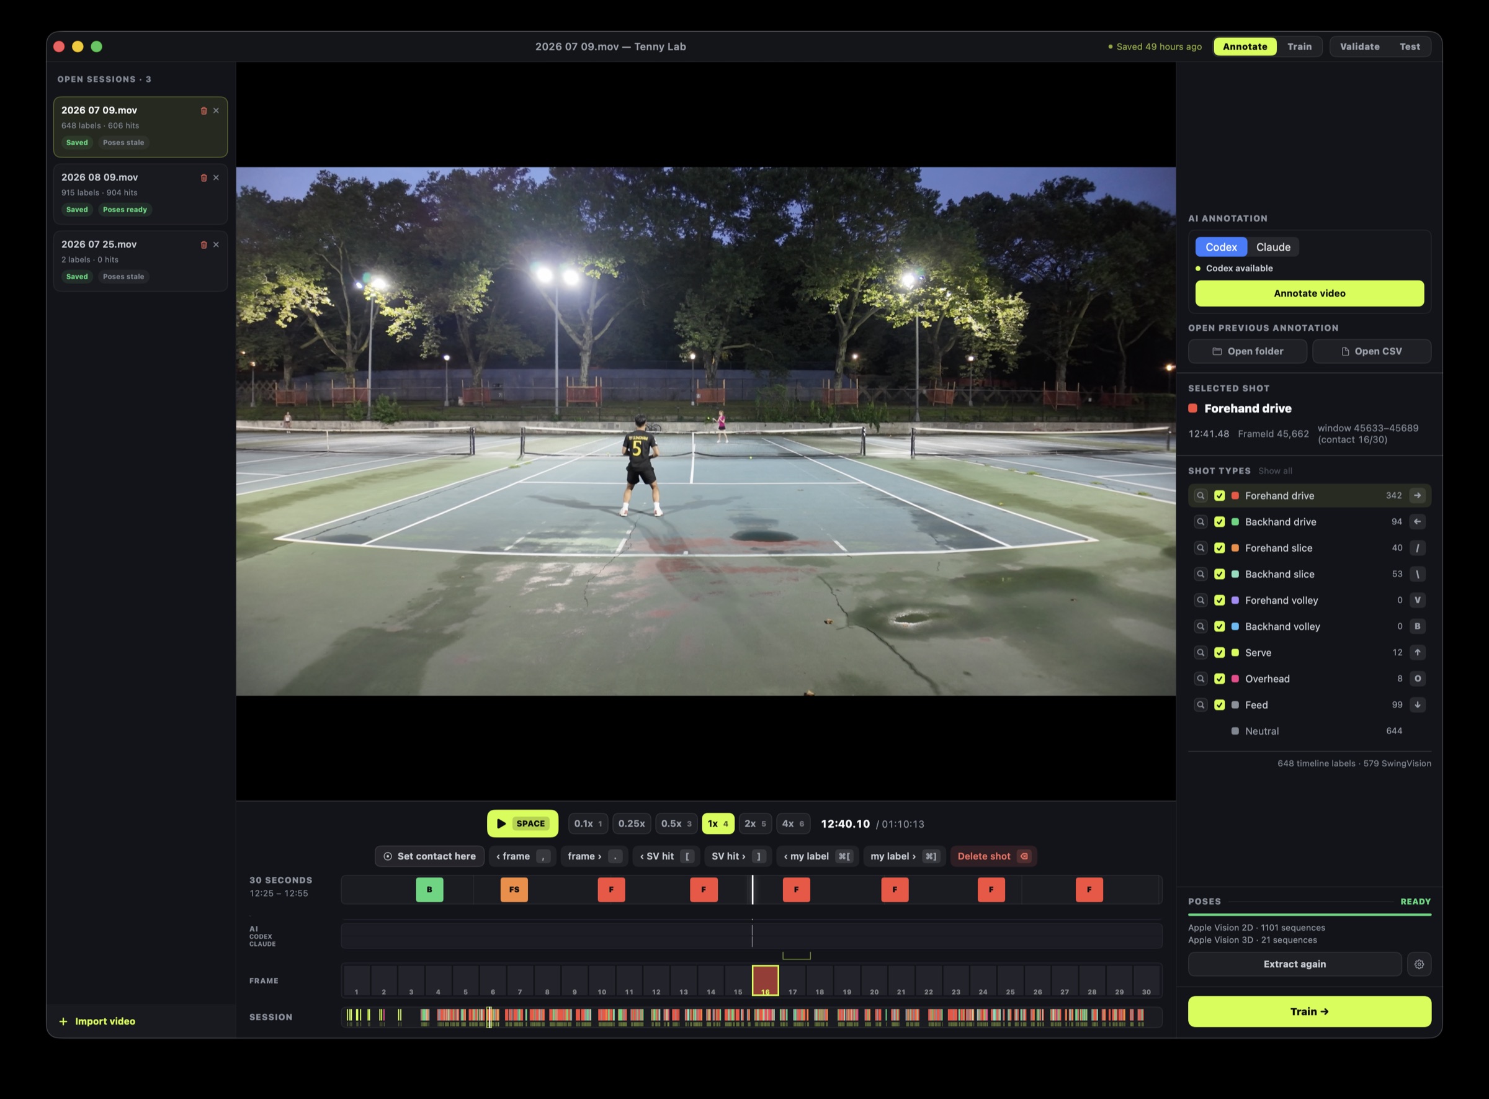This screenshot has width=1489, height=1099.
Task: Click the V shortcut key for Forehand volley
Action: pyautogui.click(x=1417, y=600)
